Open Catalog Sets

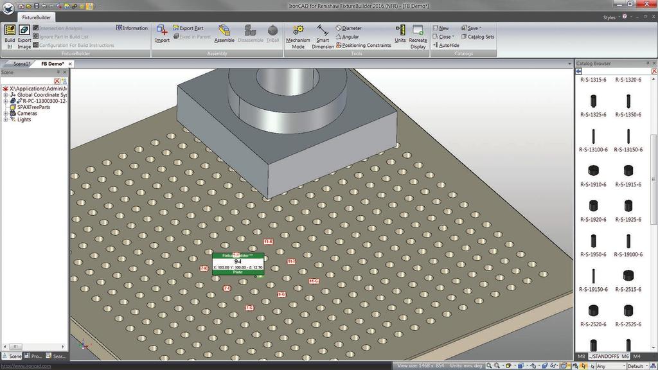tap(477, 37)
